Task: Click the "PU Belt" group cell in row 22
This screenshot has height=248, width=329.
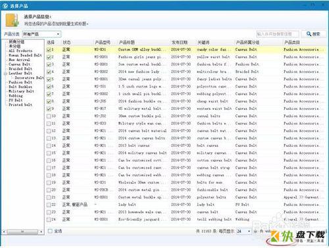Action: coord(242,205)
